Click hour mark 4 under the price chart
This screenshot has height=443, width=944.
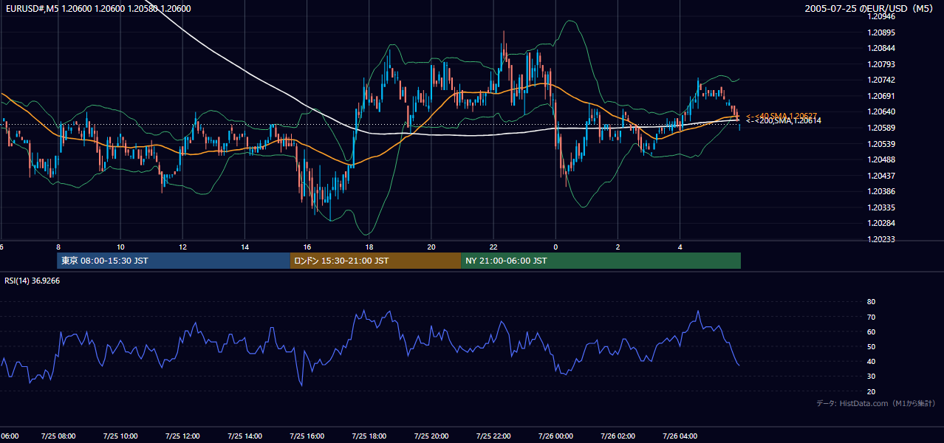[680, 247]
